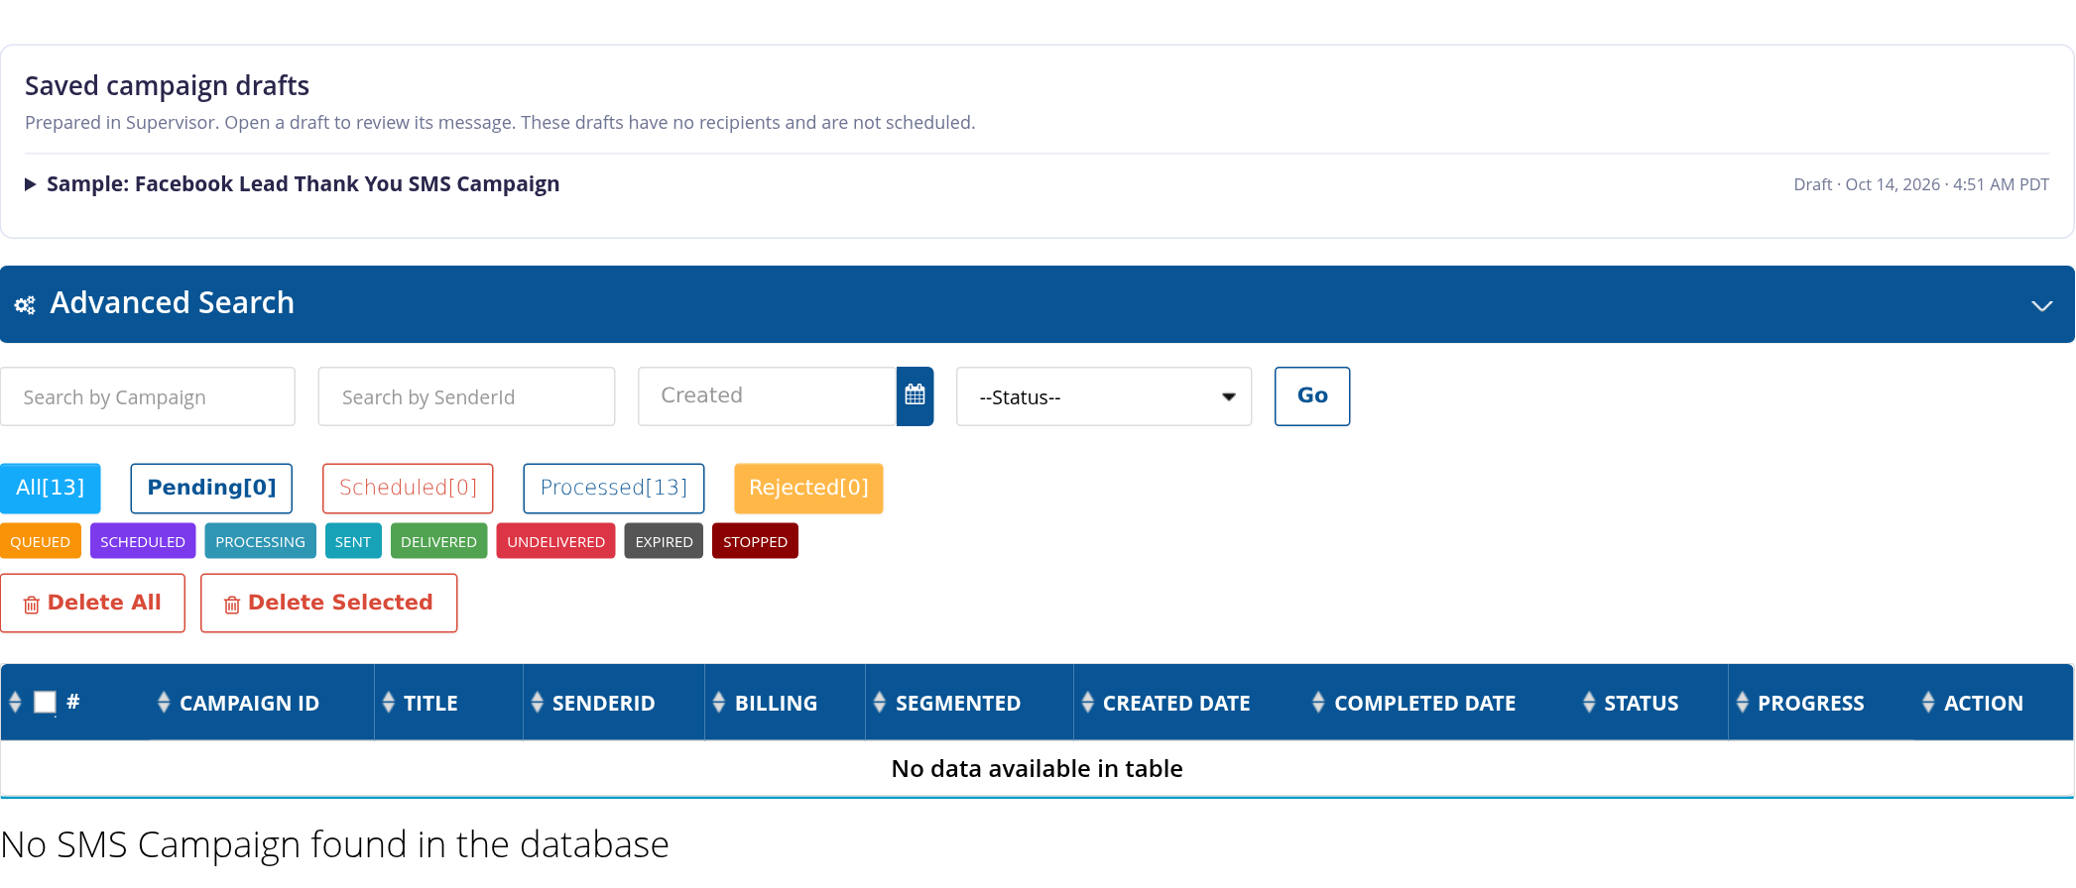2076x888 pixels.
Task: Click the teal SENT status badge
Action: coord(353,541)
